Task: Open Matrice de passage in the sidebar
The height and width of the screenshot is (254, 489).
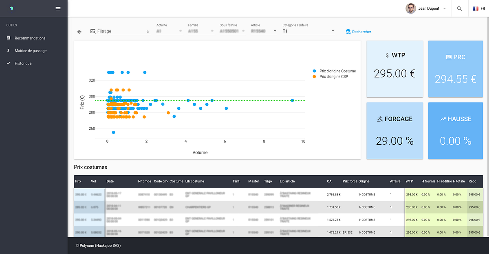Action: [x=31, y=51]
